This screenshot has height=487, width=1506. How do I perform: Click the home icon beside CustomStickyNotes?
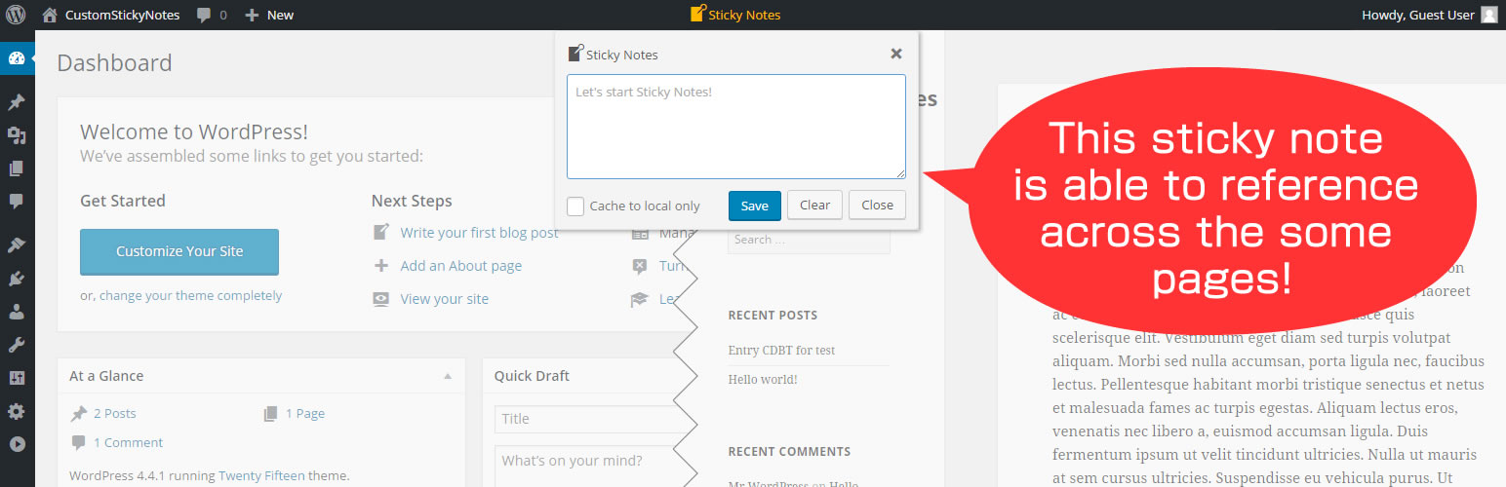[x=50, y=15]
